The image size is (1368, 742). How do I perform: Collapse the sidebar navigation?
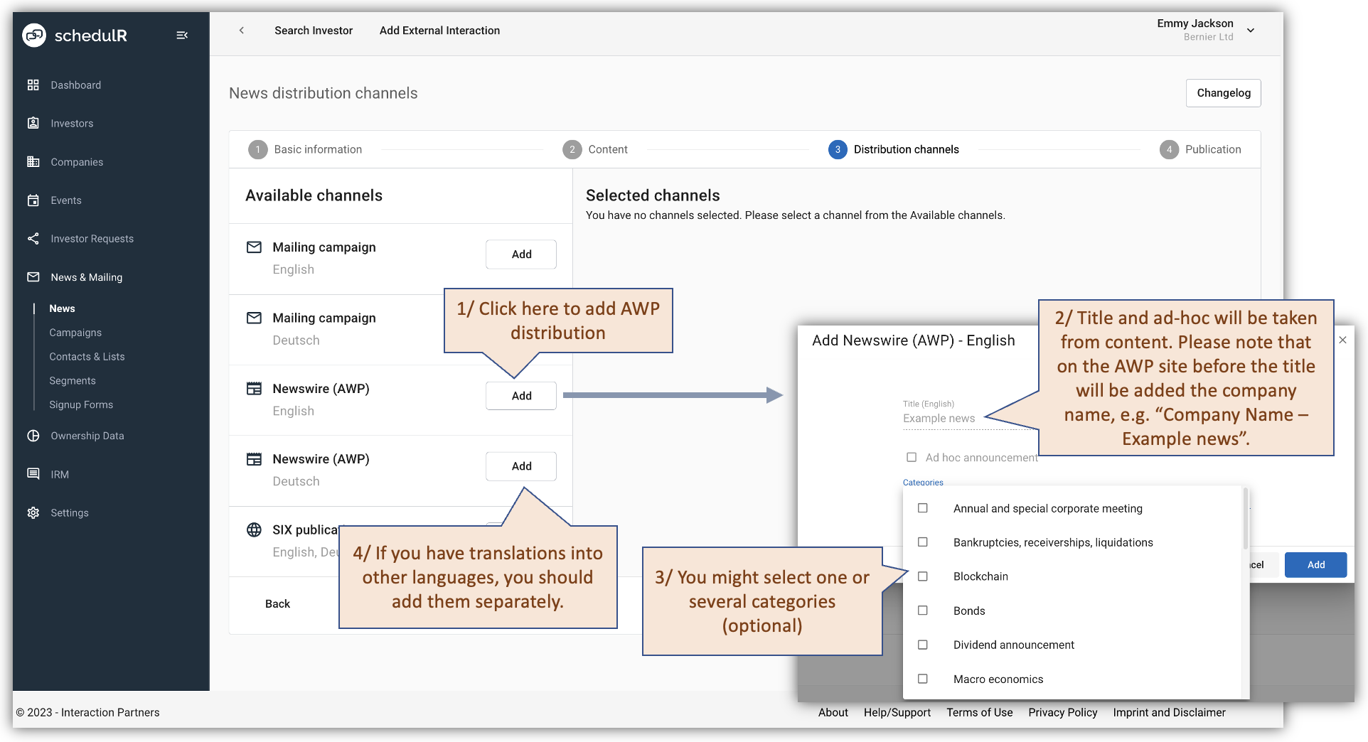[182, 35]
